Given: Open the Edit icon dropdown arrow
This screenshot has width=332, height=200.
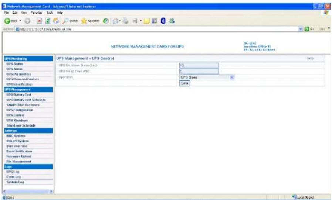Looking at the screenshot, I should [140, 21].
